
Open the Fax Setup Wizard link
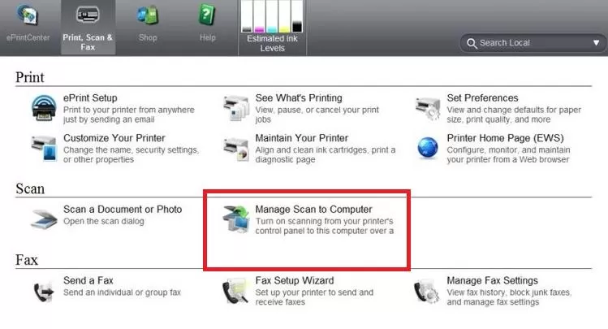tap(294, 281)
